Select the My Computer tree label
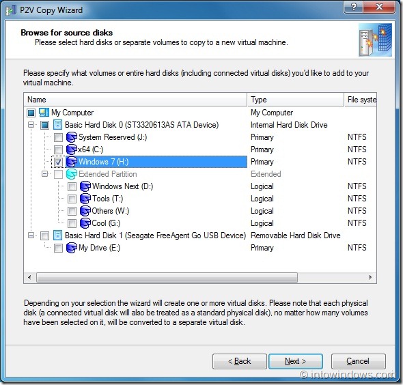 (72, 113)
